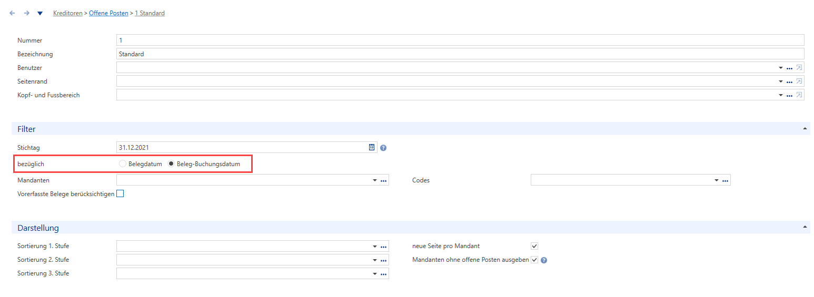Expand the Sortierung 3. Stufe dropdown
Image resolution: width=814 pixels, height=297 pixels.
375,273
